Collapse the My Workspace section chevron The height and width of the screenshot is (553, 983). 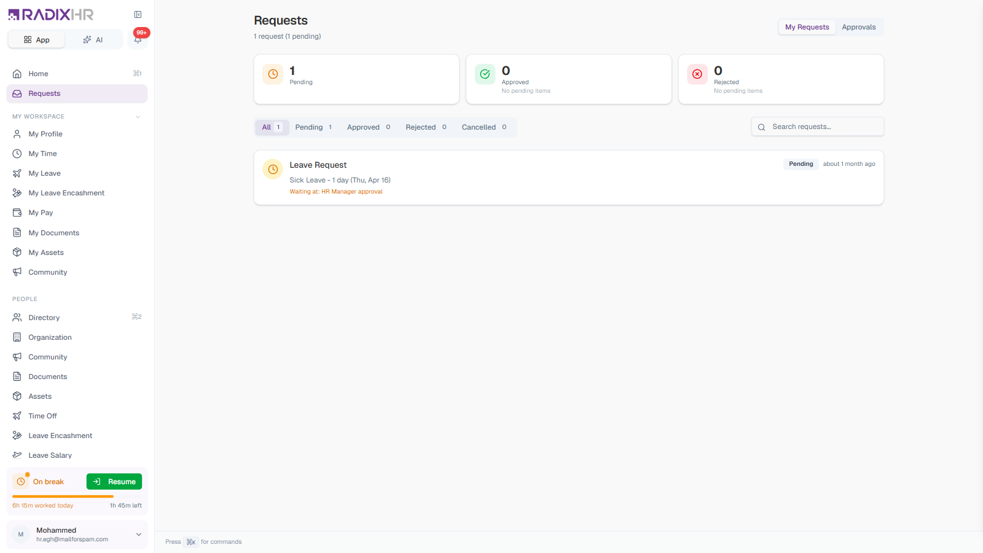(138, 117)
